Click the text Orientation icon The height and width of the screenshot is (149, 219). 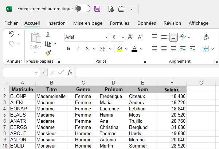[x=183, y=37]
